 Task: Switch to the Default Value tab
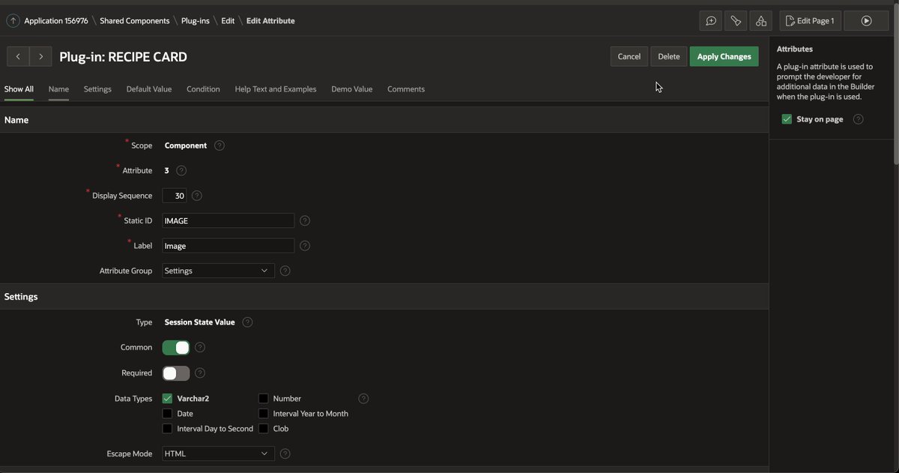149,89
